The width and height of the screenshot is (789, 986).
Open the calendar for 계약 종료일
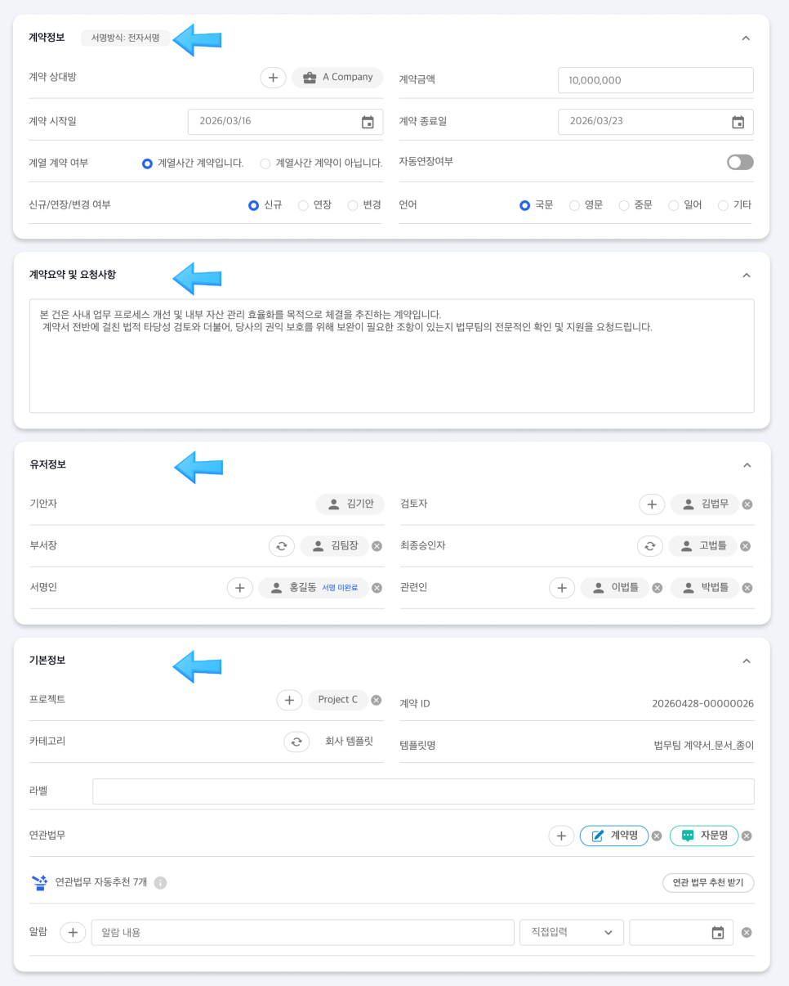(x=738, y=121)
